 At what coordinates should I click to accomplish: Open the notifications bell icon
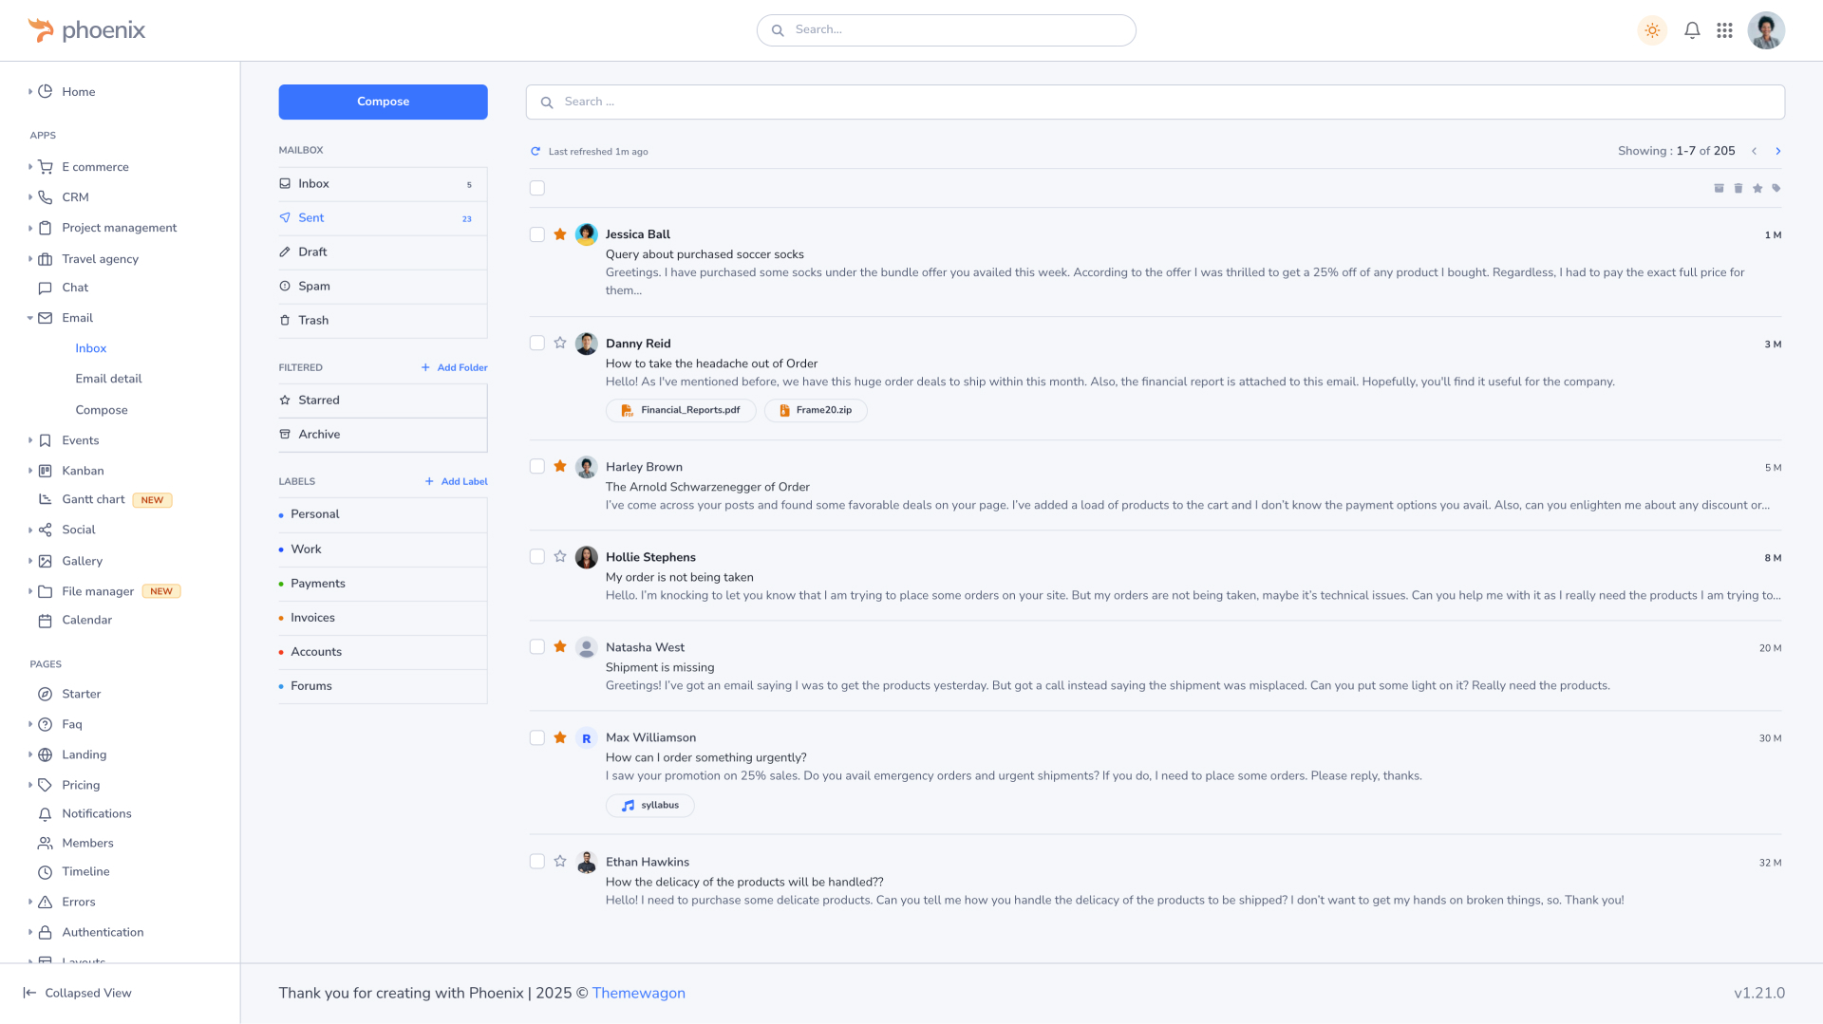tap(1692, 30)
